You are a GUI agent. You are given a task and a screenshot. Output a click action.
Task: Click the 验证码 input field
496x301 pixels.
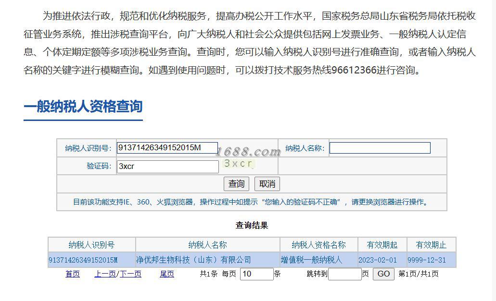coord(167,167)
